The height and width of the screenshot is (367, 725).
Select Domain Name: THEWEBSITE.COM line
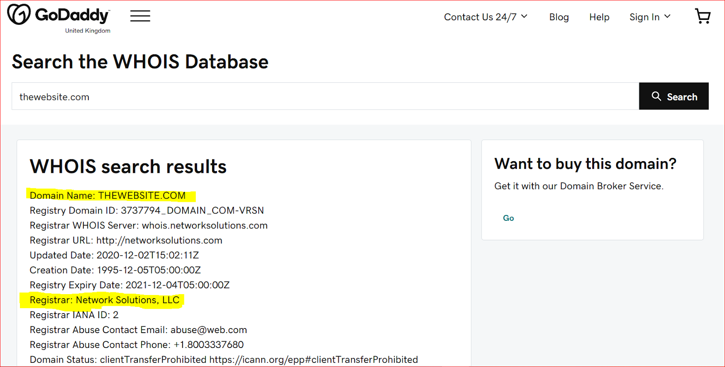coord(108,195)
